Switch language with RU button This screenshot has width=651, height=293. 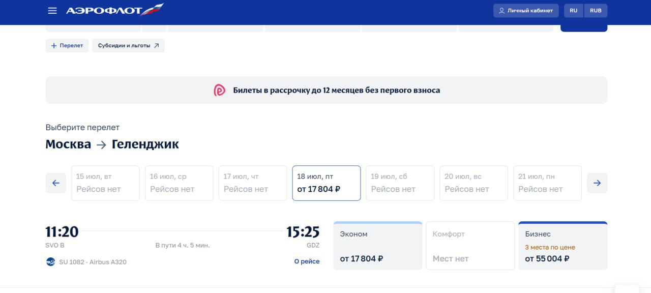click(574, 11)
